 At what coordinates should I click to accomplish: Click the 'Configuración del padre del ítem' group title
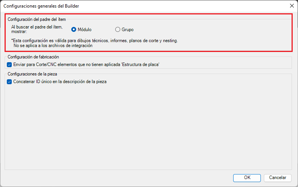pyautogui.click(x=37, y=19)
